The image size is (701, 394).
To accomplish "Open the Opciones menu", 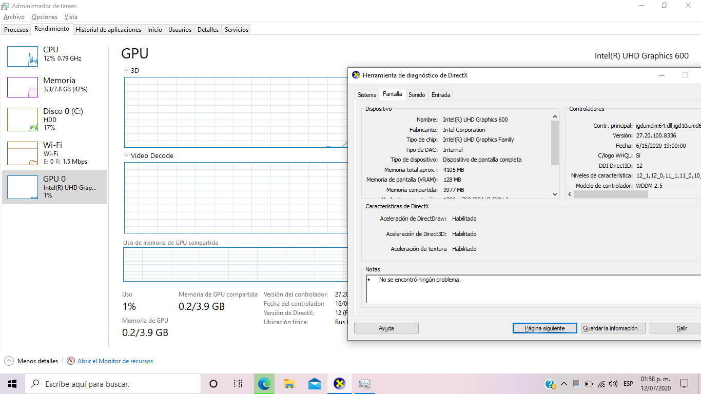I will point(45,17).
